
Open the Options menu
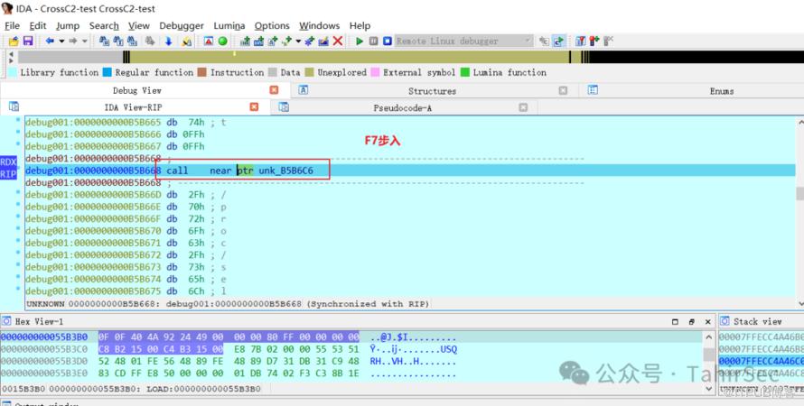tap(272, 25)
